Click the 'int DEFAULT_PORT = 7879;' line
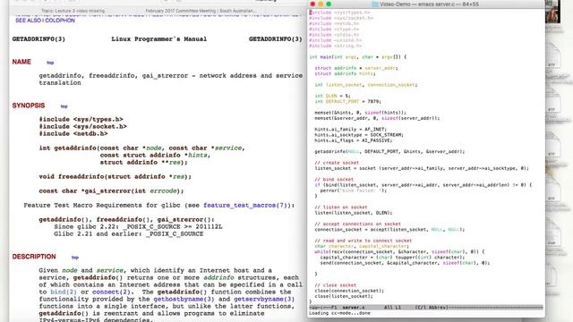Screen dimensions: 573x322 348,101
